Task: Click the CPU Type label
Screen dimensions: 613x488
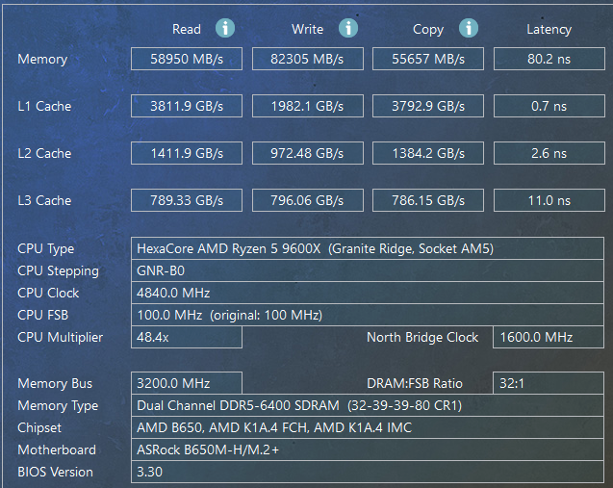Action: click(x=46, y=249)
